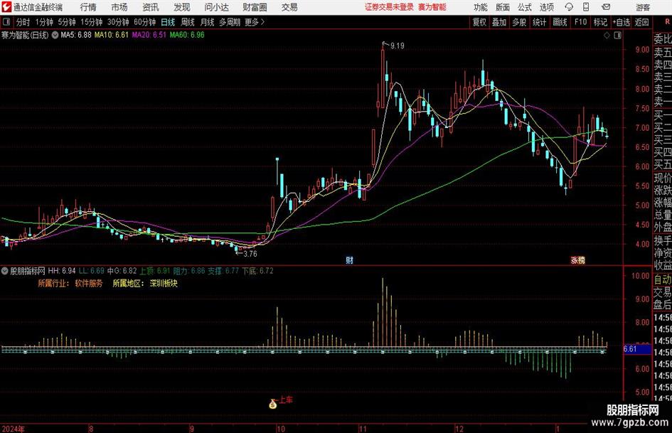Open the 功能 menu
The width and height of the screenshot is (672, 433).
point(481,7)
